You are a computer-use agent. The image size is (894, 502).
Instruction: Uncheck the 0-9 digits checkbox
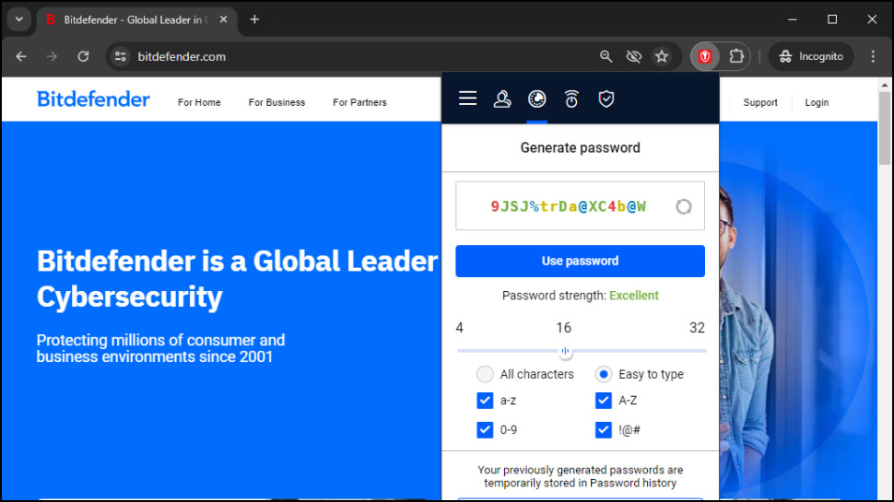pyautogui.click(x=485, y=429)
